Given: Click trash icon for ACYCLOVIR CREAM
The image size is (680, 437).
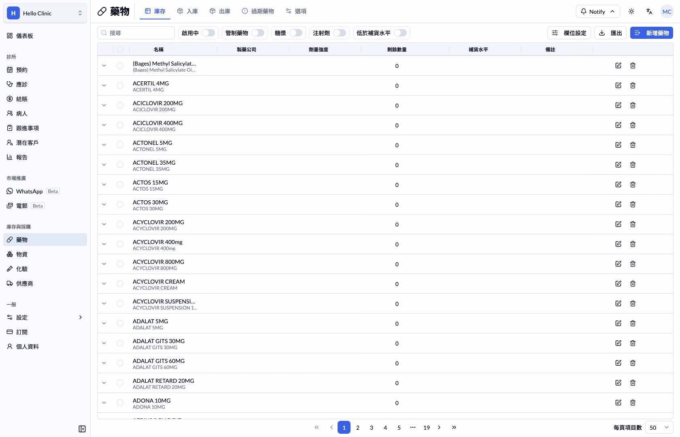Looking at the screenshot, I should tap(633, 284).
